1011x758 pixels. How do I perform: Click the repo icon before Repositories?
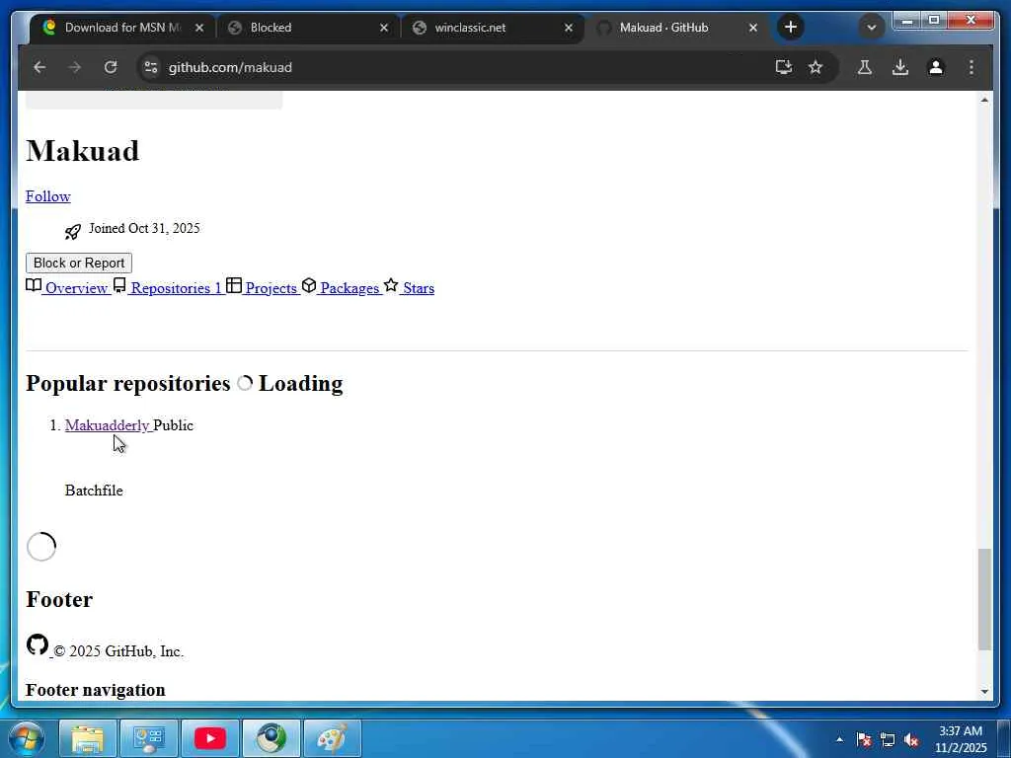pos(119,285)
